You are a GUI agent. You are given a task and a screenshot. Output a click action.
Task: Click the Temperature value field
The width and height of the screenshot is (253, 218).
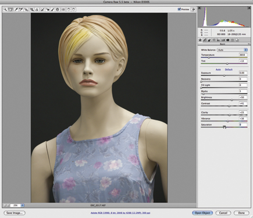[243, 55]
